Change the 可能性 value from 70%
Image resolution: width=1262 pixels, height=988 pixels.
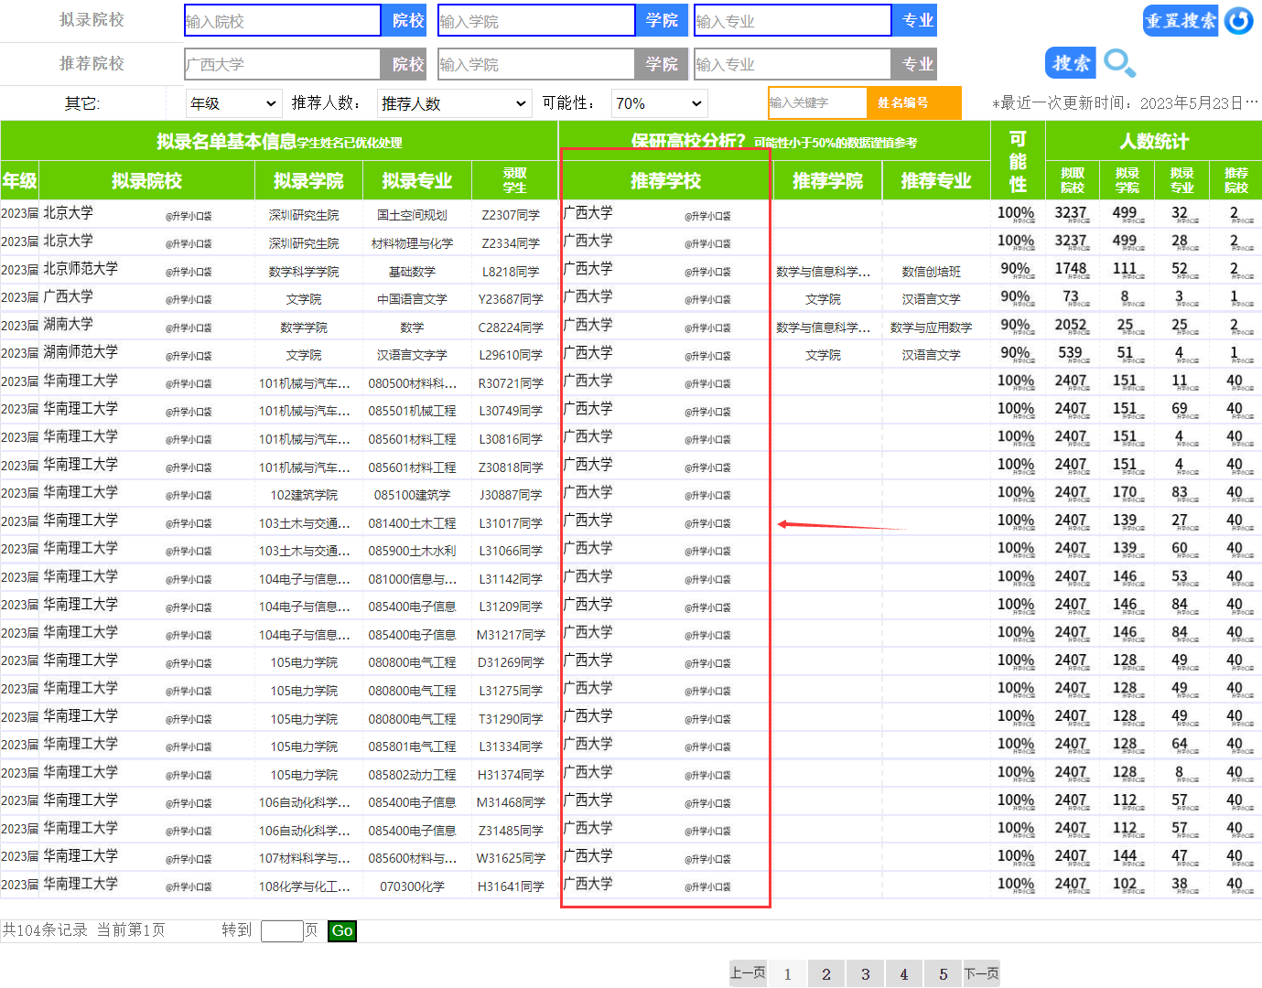pyautogui.click(x=658, y=102)
